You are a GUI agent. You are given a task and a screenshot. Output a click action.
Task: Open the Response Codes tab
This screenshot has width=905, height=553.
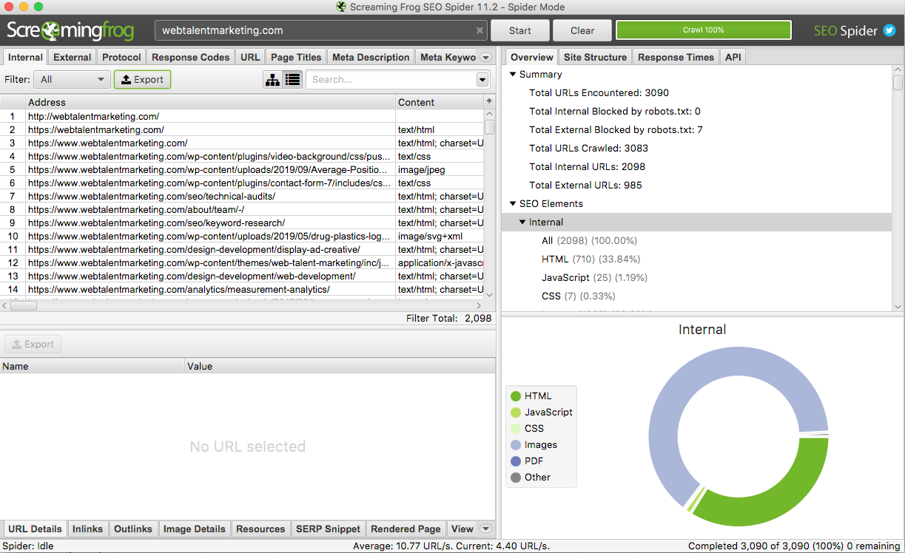tap(191, 57)
